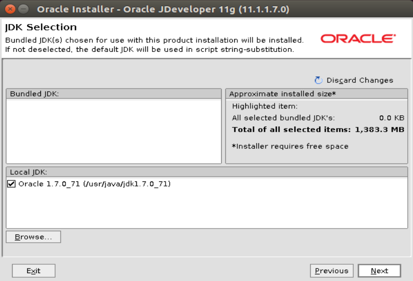Click the JDK Selection heading
Image resolution: width=413 pixels, height=281 pixels.
click(x=41, y=27)
